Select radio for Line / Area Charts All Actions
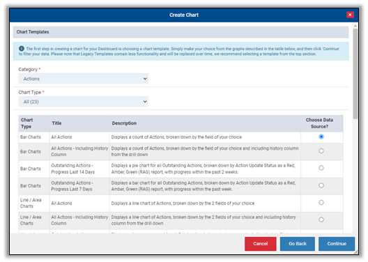Screen dimensions: 368x262 (321, 202)
